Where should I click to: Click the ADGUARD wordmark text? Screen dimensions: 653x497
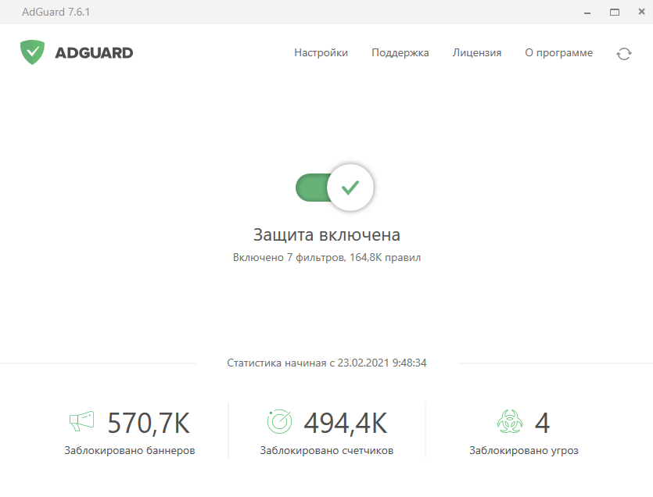(94, 53)
